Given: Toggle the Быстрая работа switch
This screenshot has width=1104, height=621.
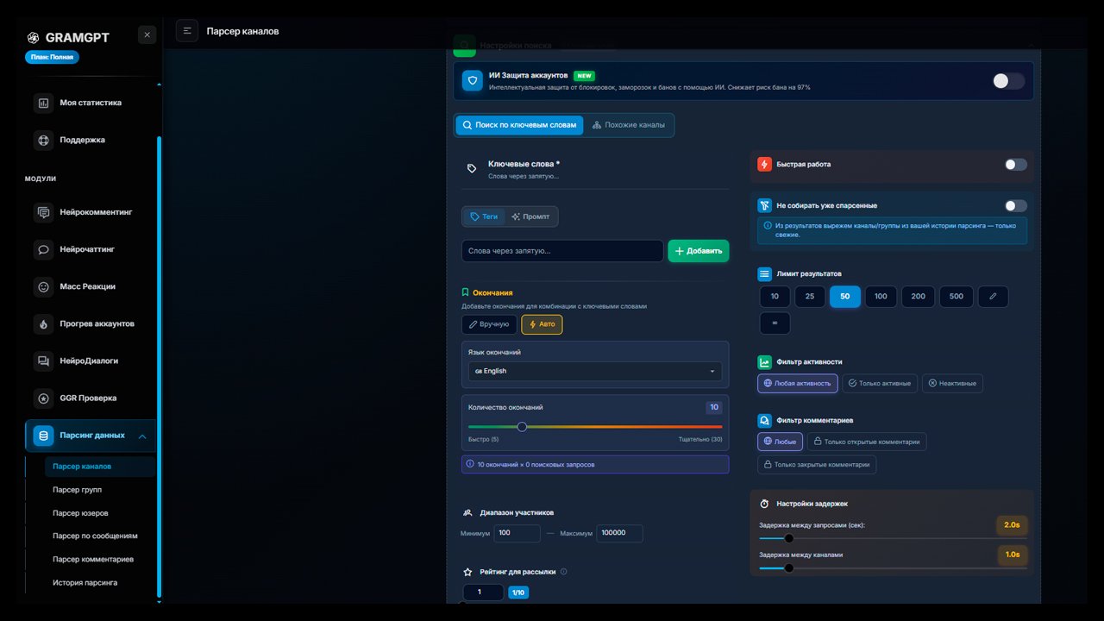Looking at the screenshot, I should [x=1016, y=165].
